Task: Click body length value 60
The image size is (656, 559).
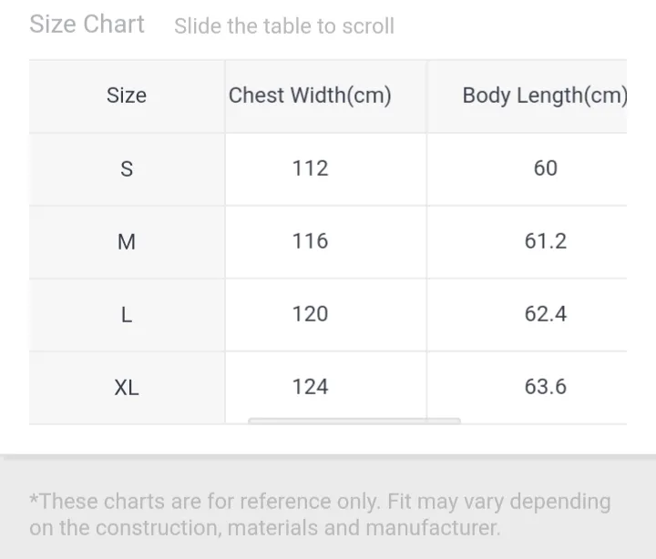Action: click(x=546, y=168)
